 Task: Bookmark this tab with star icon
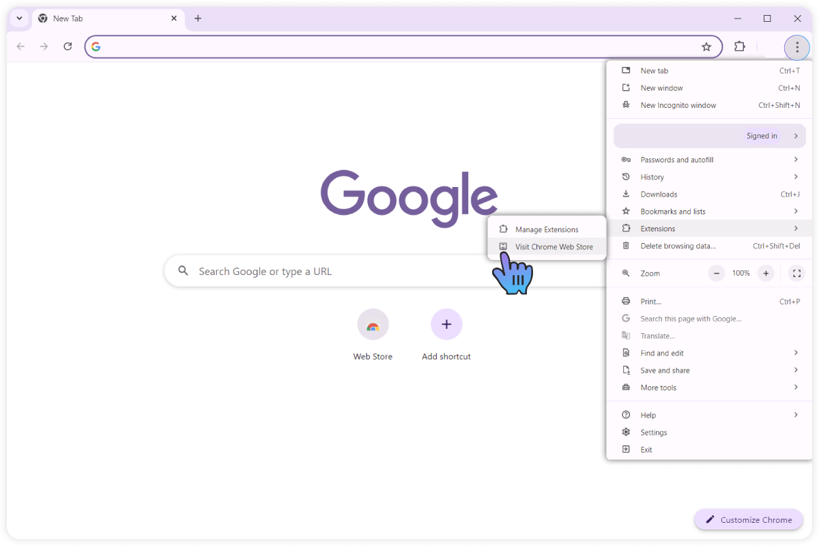[706, 47]
